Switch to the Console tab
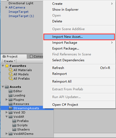 pos(36,56)
